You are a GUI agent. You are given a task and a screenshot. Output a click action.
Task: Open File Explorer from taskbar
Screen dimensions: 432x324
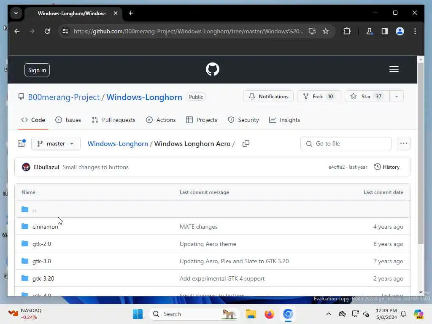[251, 314]
